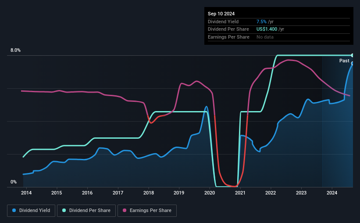Click the 2022 x-axis label

click(271, 193)
